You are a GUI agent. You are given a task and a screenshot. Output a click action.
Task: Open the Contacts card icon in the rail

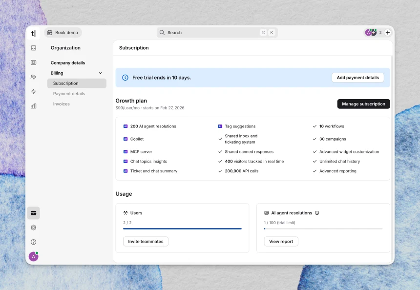click(34, 62)
